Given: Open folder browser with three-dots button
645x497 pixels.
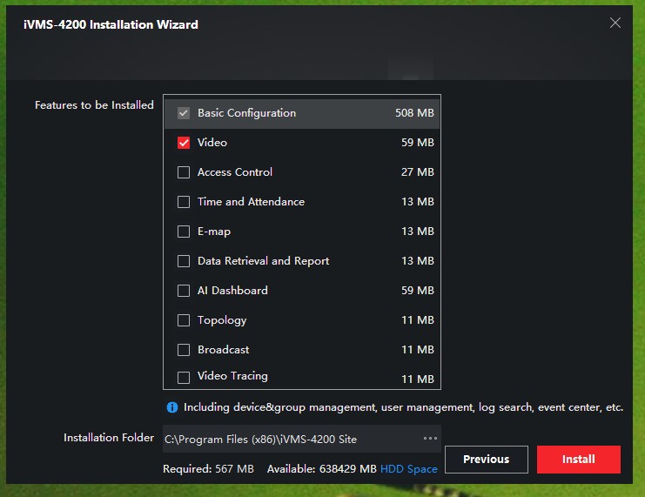Looking at the screenshot, I should (x=429, y=439).
